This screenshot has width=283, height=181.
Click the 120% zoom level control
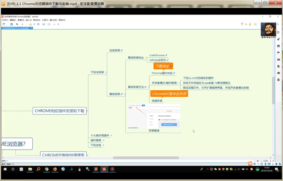coord(266,161)
